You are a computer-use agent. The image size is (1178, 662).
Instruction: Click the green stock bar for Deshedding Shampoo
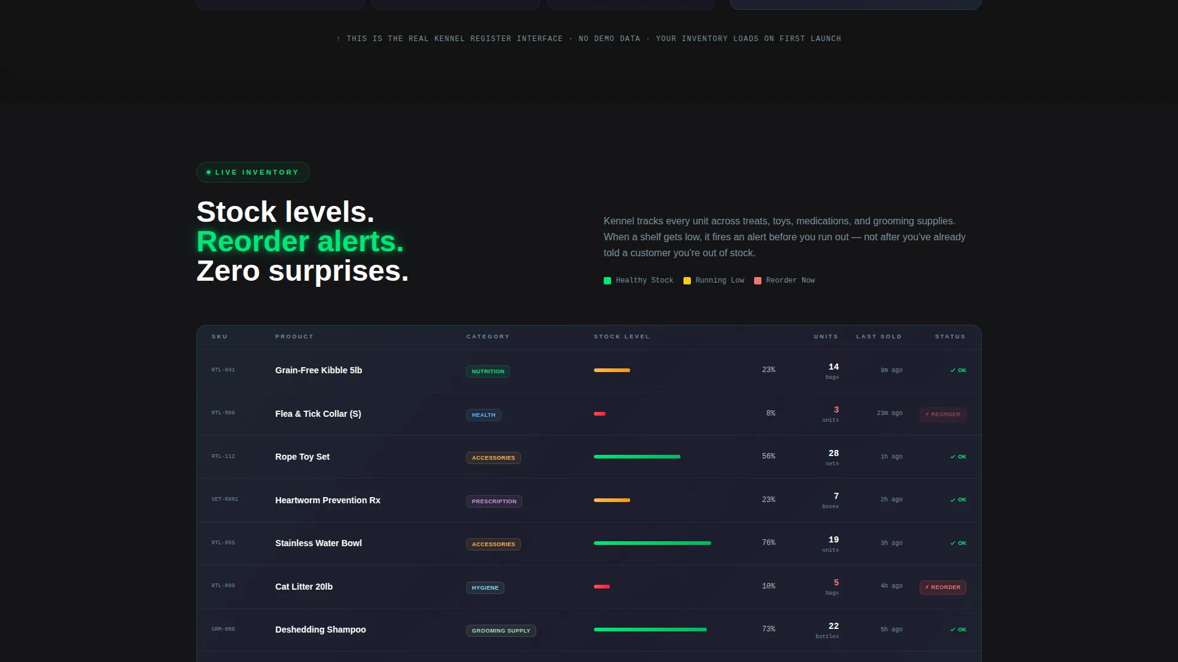[650, 630]
